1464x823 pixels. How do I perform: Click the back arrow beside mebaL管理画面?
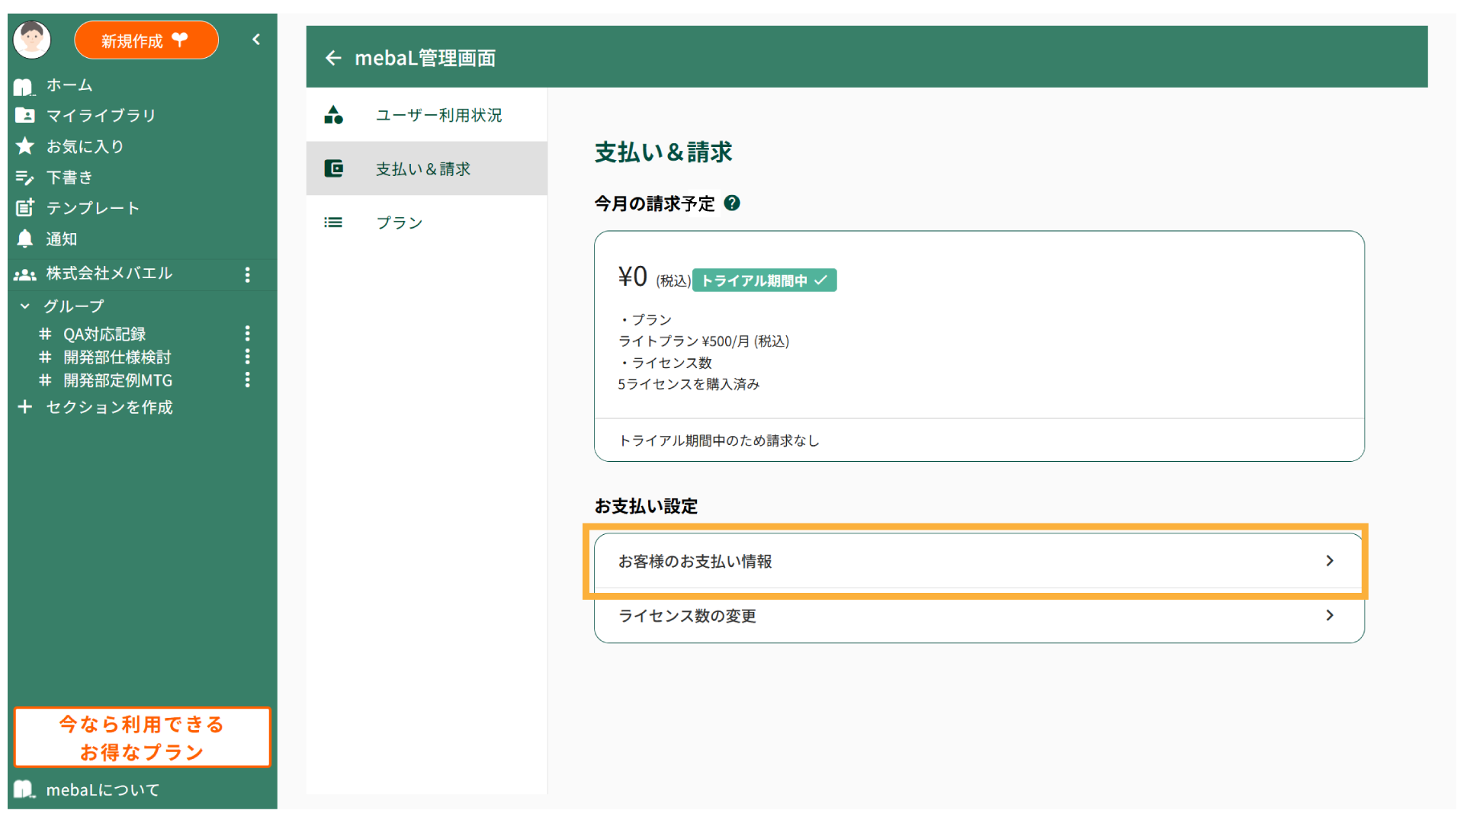click(x=333, y=58)
